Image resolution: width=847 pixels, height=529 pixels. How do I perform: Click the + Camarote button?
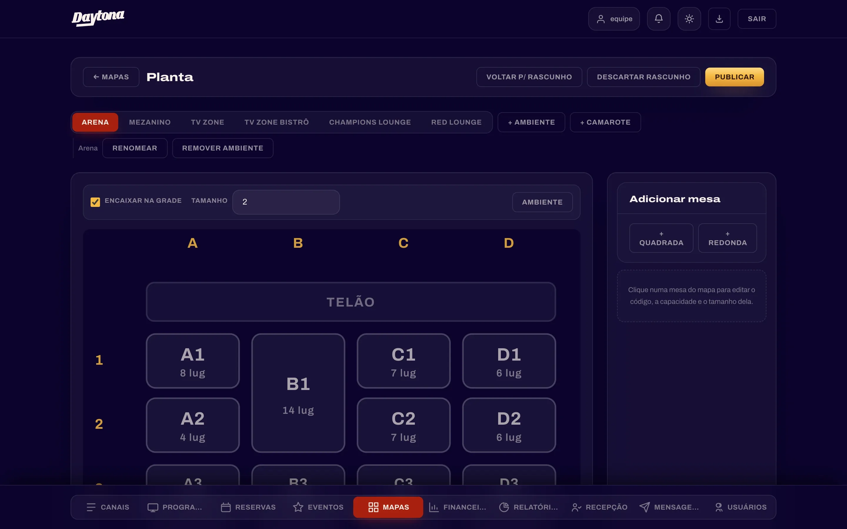(605, 122)
